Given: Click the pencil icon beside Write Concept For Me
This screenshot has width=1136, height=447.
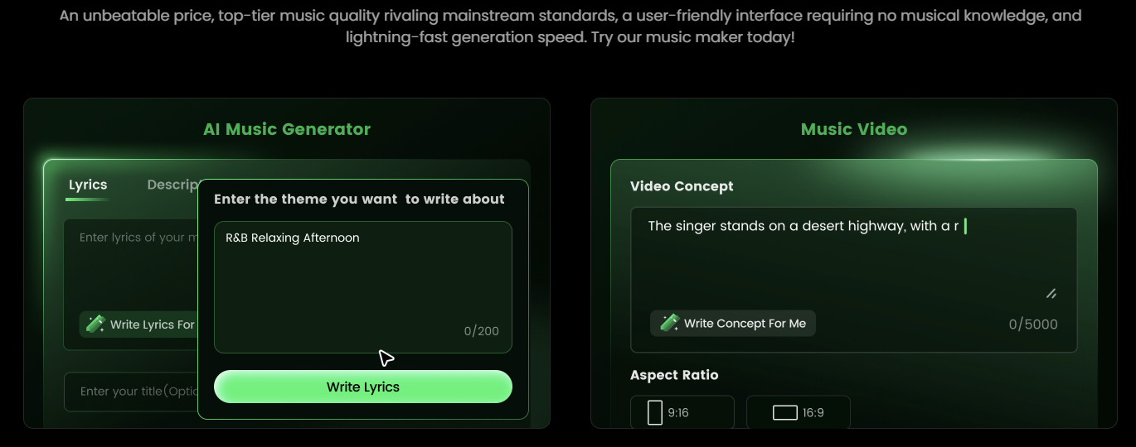Looking at the screenshot, I should (x=669, y=323).
